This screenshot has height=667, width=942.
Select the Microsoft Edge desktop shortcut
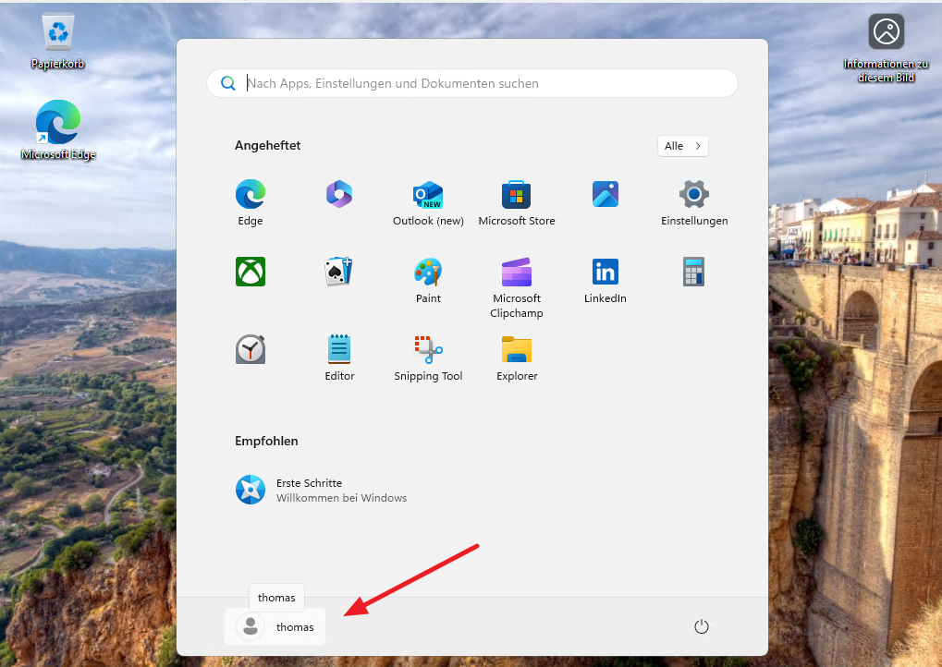click(x=57, y=130)
